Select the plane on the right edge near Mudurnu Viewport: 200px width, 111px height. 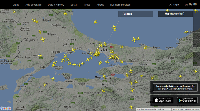tap(196, 71)
